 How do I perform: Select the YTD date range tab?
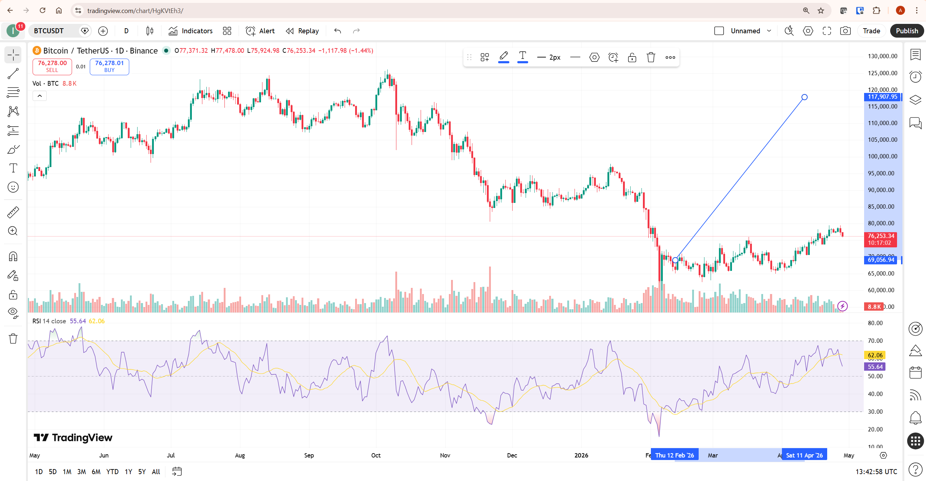pyautogui.click(x=112, y=472)
